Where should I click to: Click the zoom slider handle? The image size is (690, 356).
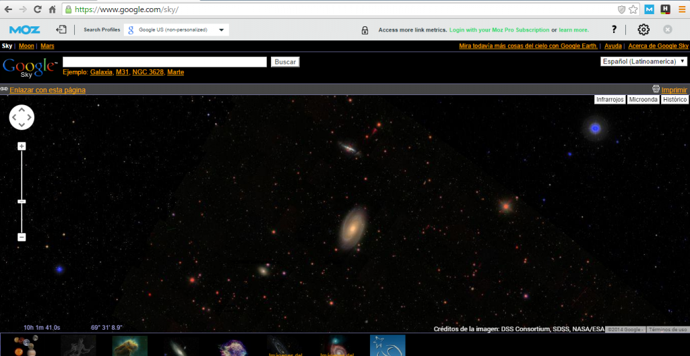[22, 201]
